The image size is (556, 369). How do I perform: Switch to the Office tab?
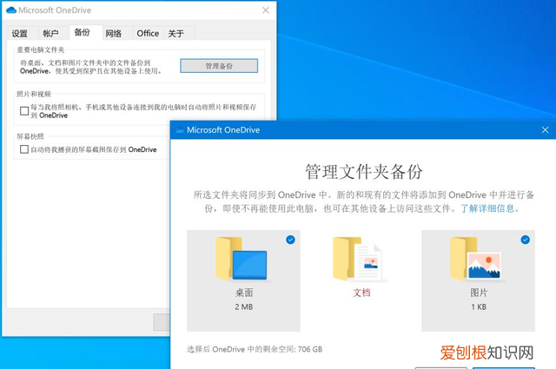(148, 34)
